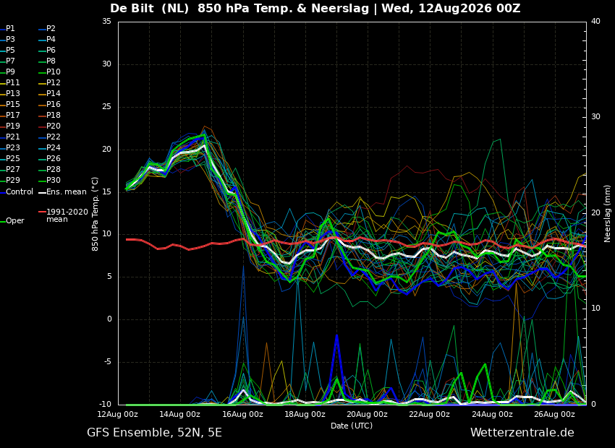Click the -5 tick on temperature axis
This screenshot has width=615, height=448.
[x=107, y=362]
